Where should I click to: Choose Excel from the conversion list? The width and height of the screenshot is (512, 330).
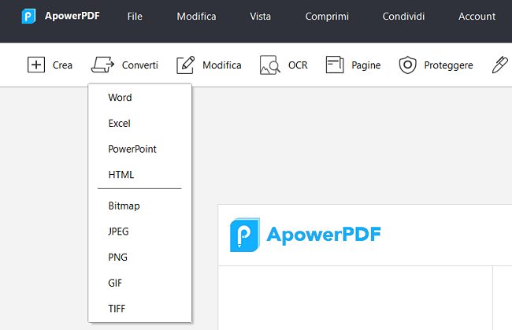120,123
